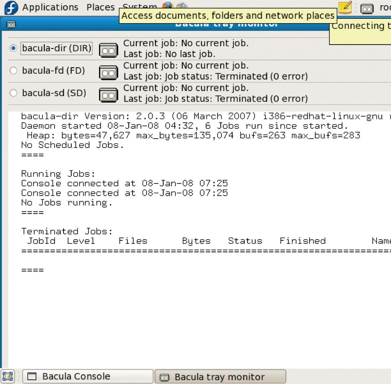Click the bacula-fd last job status text
The height and width of the screenshot is (384, 391).
(x=215, y=76)
